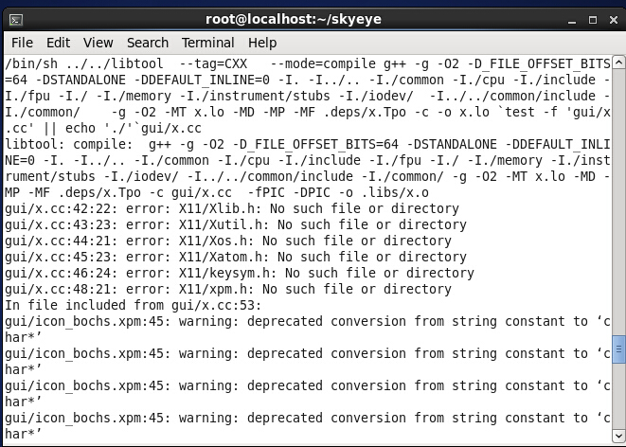Open the Help menu
626x447 pixels.
click(262, 43)
